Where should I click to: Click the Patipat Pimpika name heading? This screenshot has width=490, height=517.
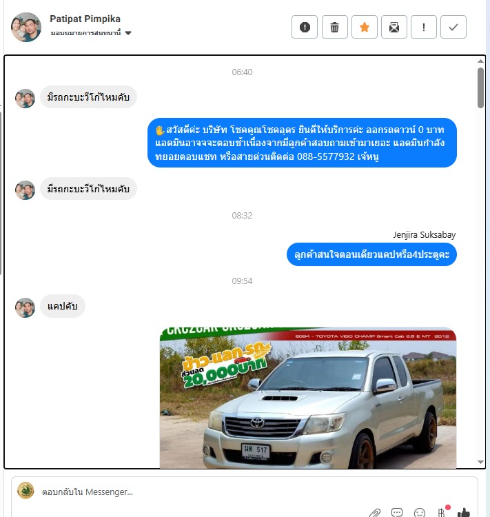(x=85, y=19)
